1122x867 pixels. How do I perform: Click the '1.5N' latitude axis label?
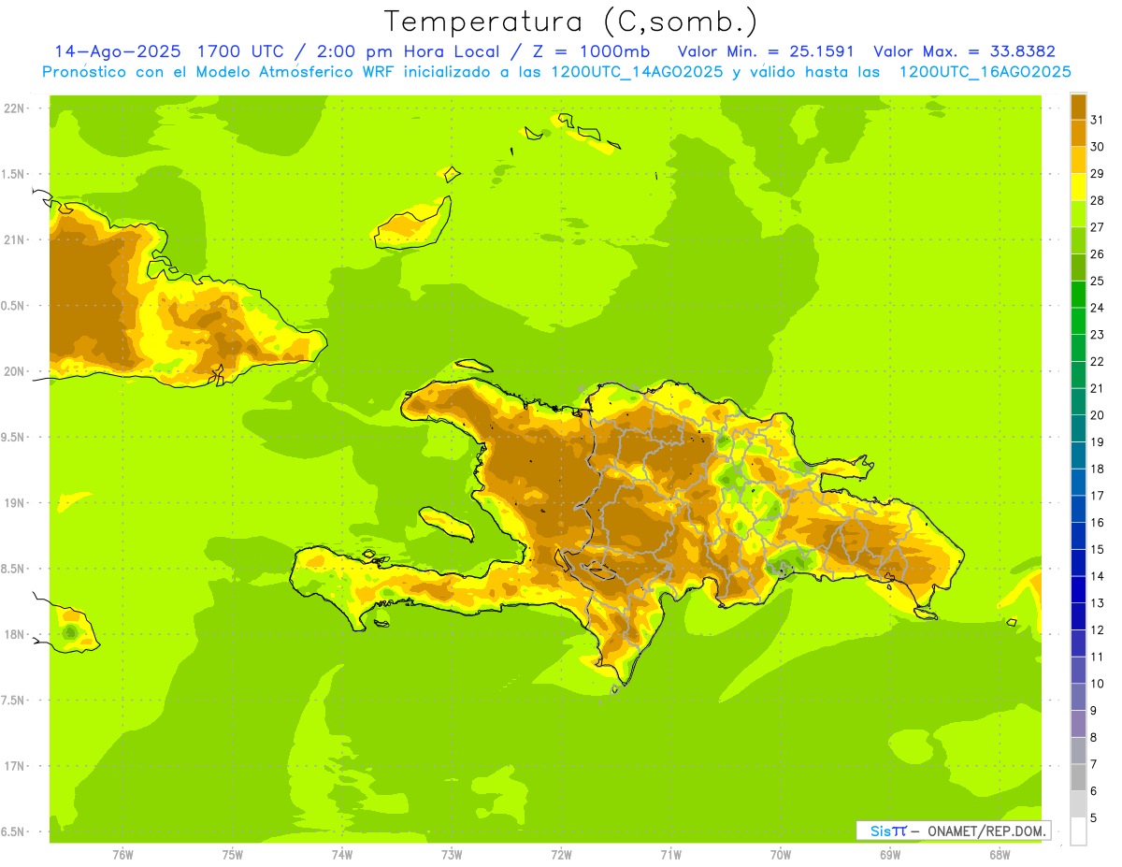pyautogui.click(x=14, y=174)
